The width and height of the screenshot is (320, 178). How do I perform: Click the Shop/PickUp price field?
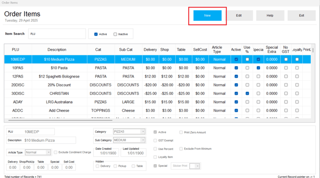click(27, 167)
